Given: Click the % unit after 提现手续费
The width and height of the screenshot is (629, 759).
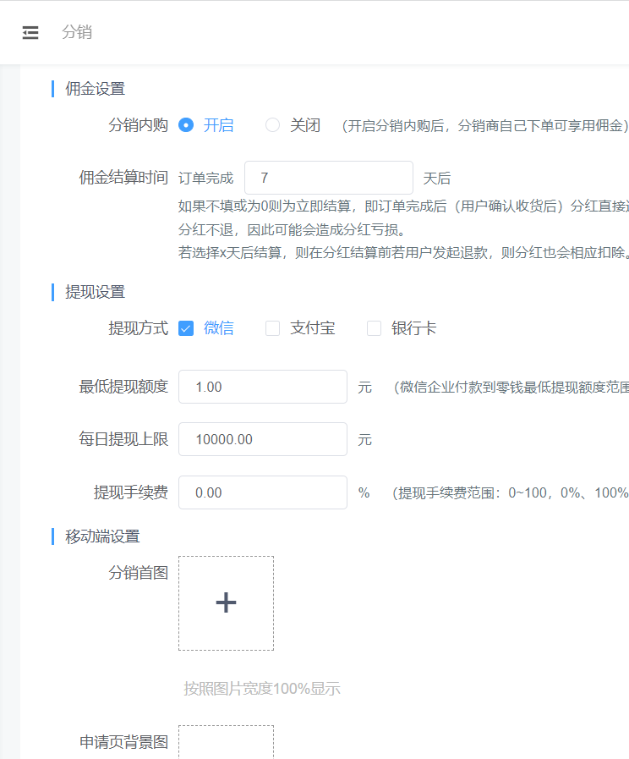Looking at the screenshot, I should 364,492.
